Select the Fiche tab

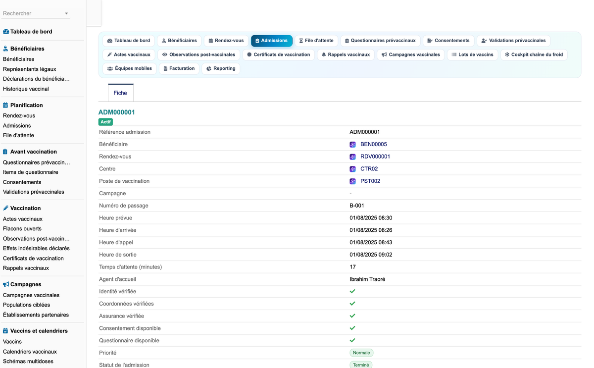click(x=120, y=93)
